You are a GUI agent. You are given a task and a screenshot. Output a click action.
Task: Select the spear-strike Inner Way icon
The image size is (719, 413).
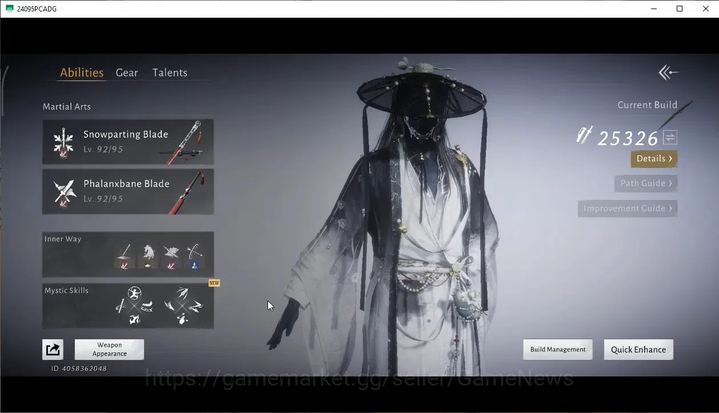tap(123, 256)
